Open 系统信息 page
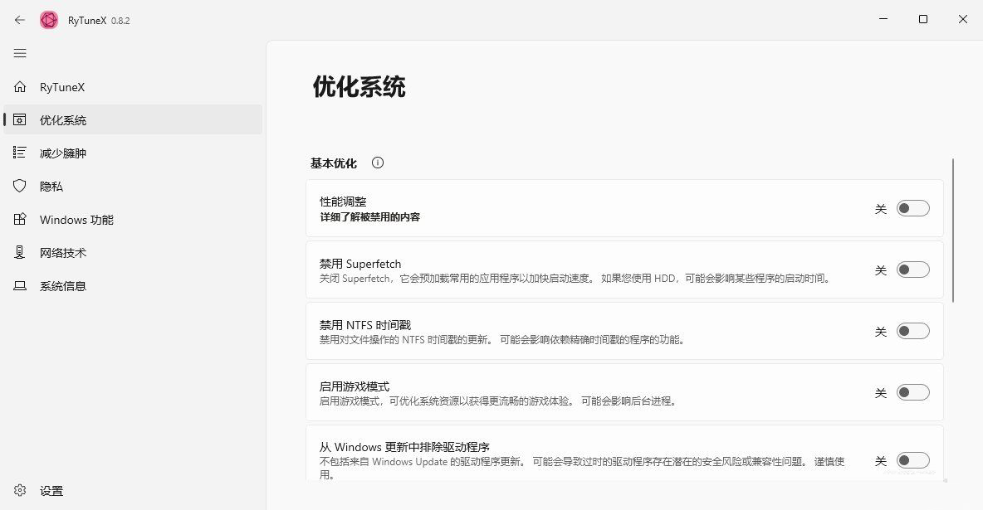983x510 pixels. [x=133, y=286]
